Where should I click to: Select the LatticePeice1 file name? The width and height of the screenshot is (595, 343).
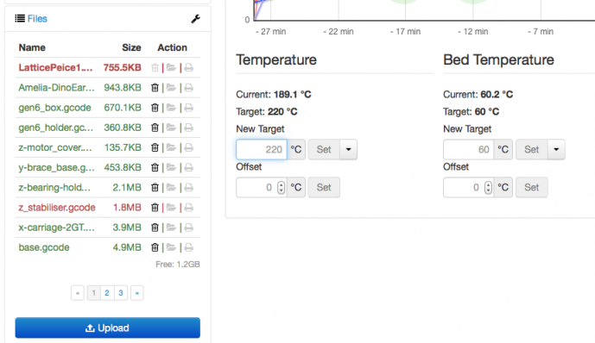pyautogui.click(x=55, y=68)
